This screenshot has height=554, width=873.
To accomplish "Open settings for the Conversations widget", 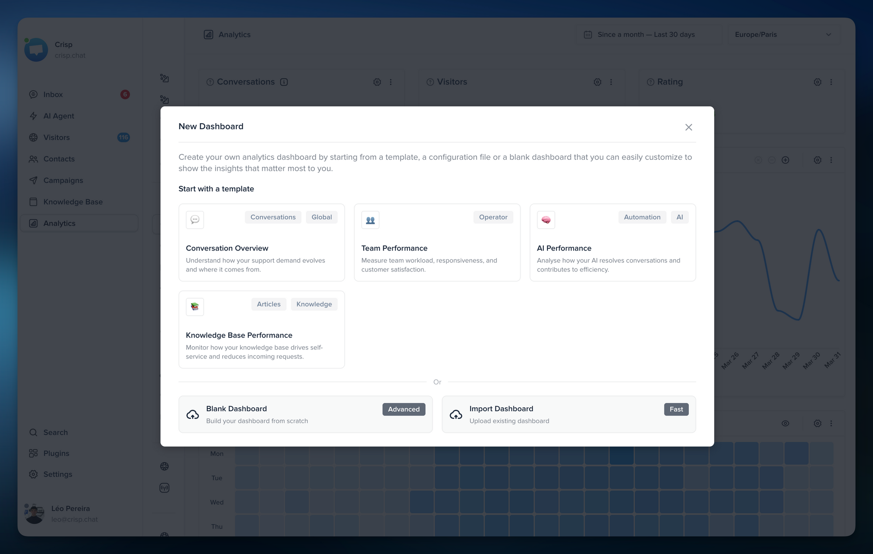I will (377, 82).
